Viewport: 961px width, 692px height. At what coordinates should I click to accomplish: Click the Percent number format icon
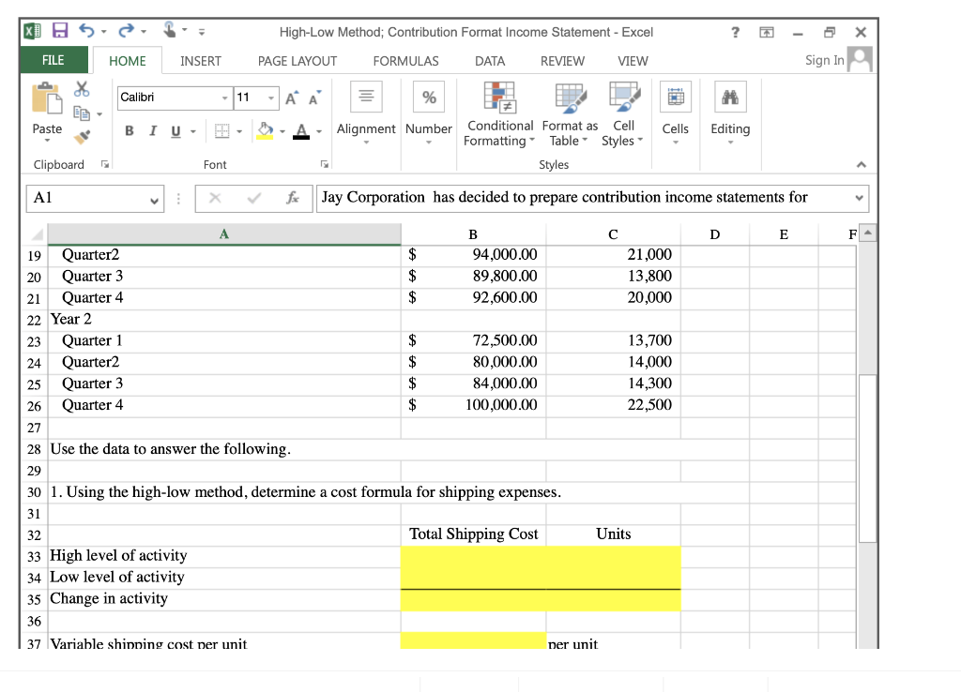coord(429,96)
